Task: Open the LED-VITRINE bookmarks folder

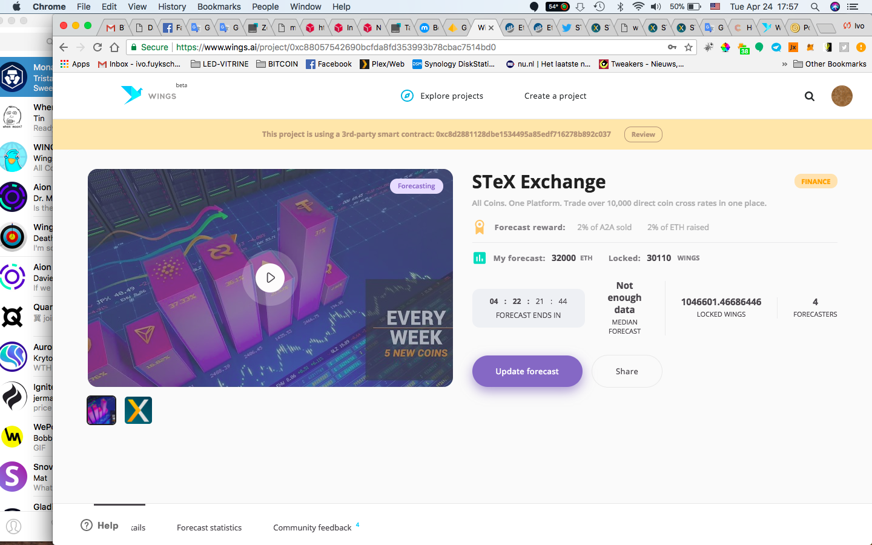Action: pos(220,64)
